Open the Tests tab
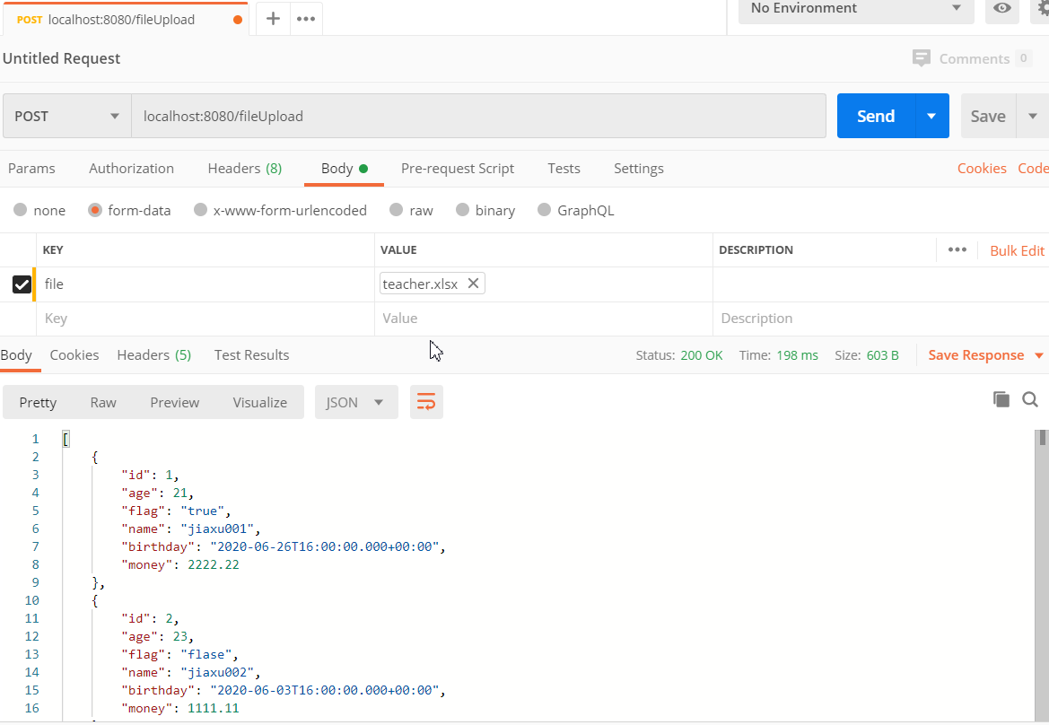 564,169
